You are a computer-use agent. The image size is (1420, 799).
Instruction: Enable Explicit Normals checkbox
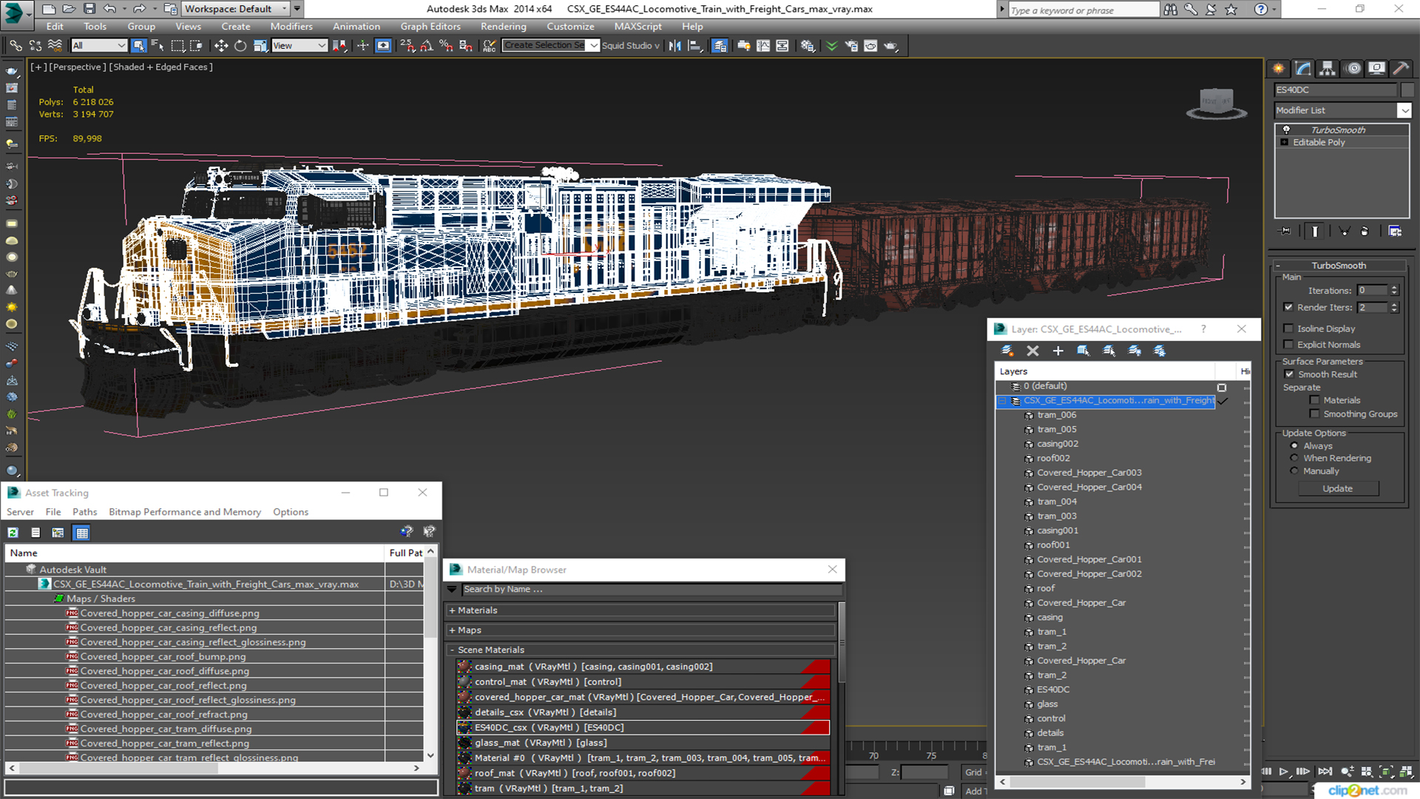tap(1288, 345)
